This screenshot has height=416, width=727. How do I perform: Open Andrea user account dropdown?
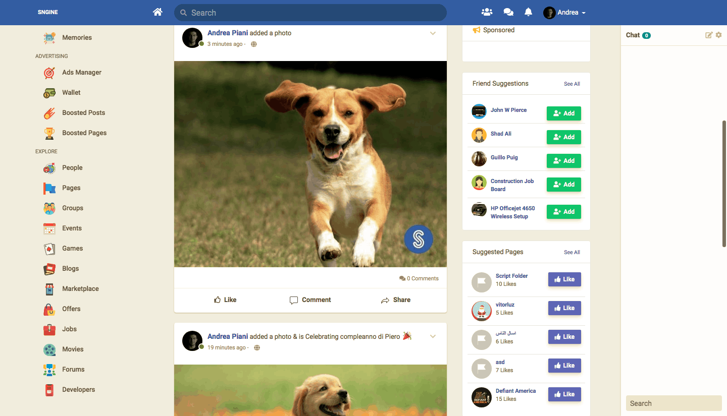coord(564,13)
